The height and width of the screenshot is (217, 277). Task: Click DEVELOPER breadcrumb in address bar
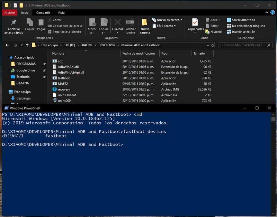pyautogui.click(x=107, y=45)
